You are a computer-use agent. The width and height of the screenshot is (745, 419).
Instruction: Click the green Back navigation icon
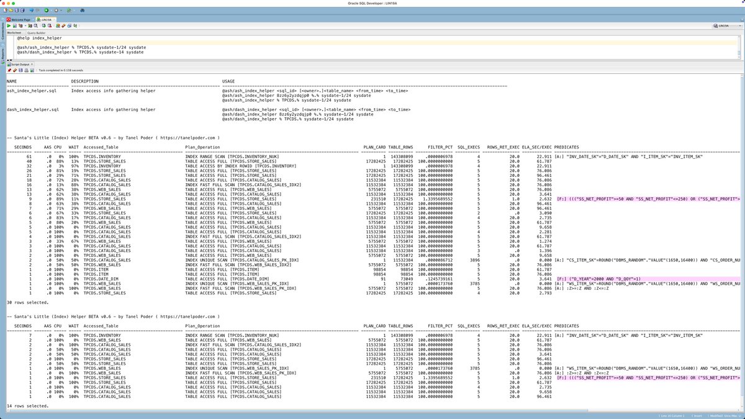47,11
